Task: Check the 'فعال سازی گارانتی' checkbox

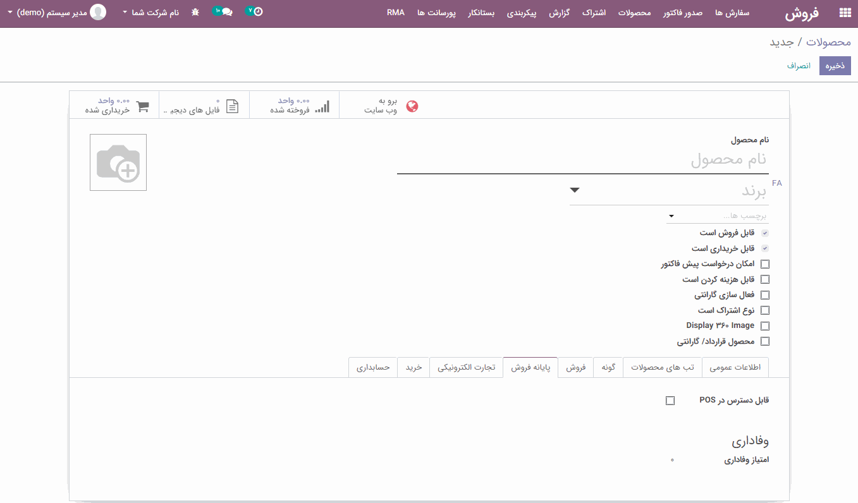Action: pyautogui.click(x=765, y=295)
